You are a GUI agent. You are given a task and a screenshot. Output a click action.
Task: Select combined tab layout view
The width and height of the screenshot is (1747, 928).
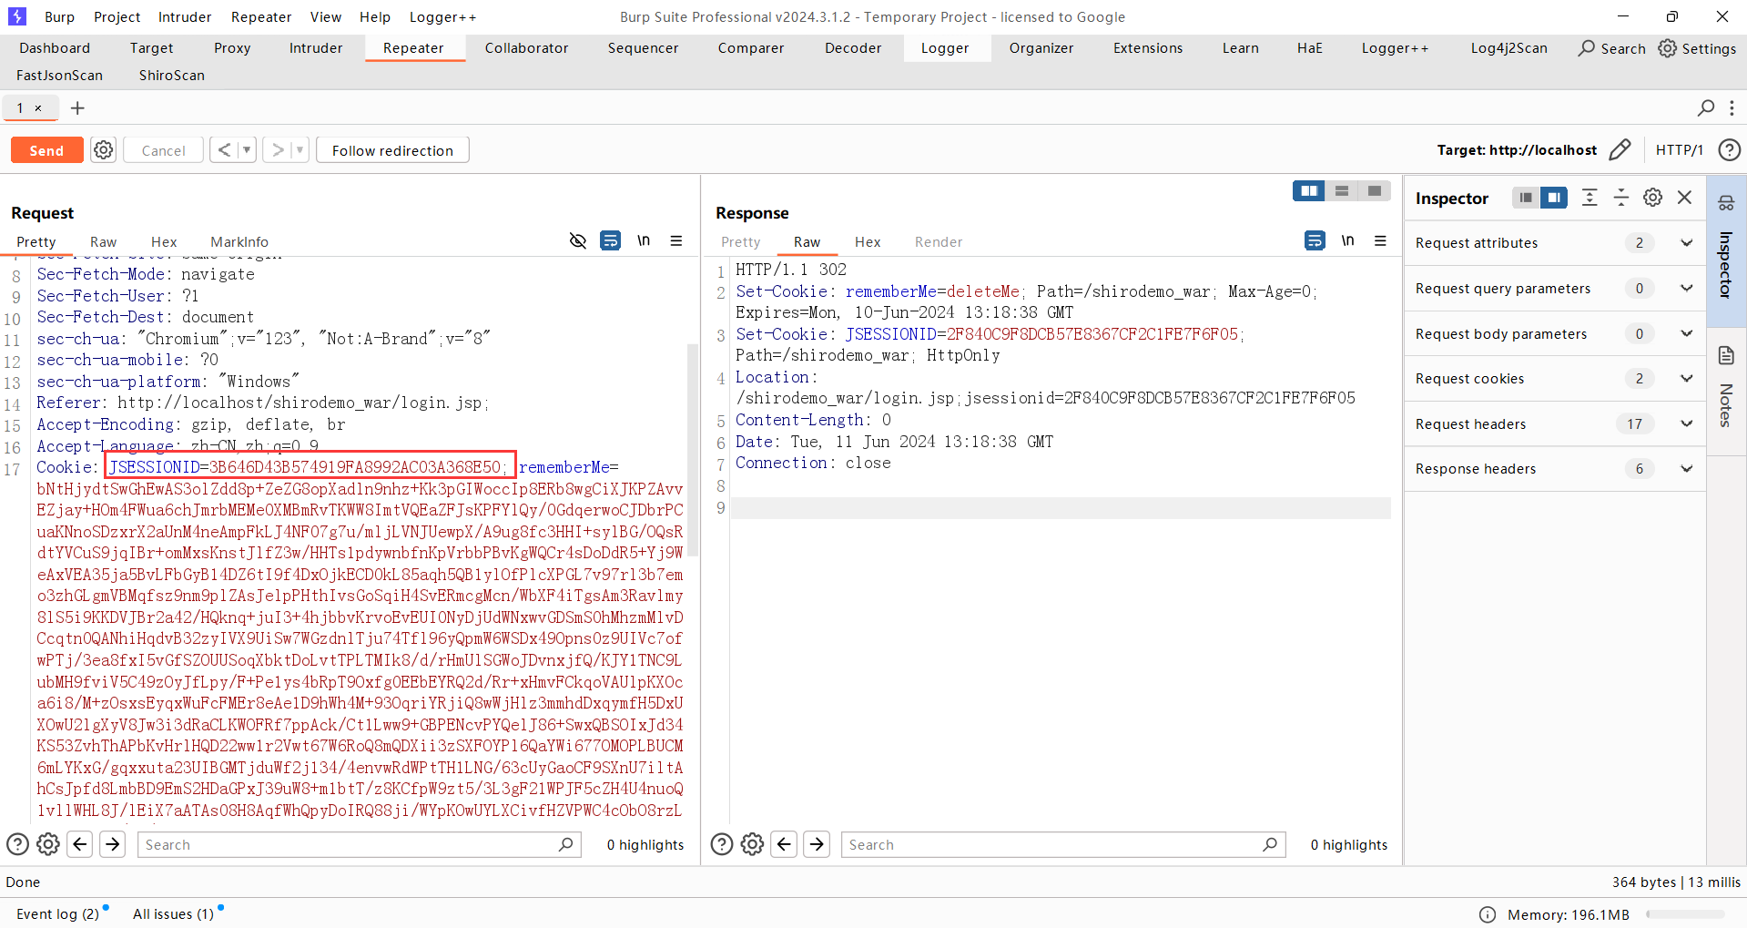coord(1375,190)
